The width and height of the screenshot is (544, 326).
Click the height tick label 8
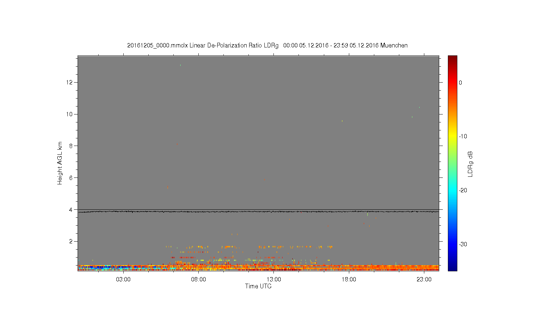coord(71,146)
